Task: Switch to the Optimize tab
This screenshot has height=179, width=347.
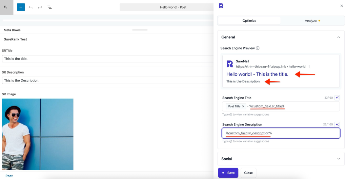Action: click(249, 21)
